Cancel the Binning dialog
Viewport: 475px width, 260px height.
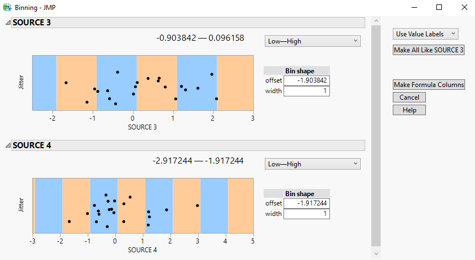pos(409,97)
